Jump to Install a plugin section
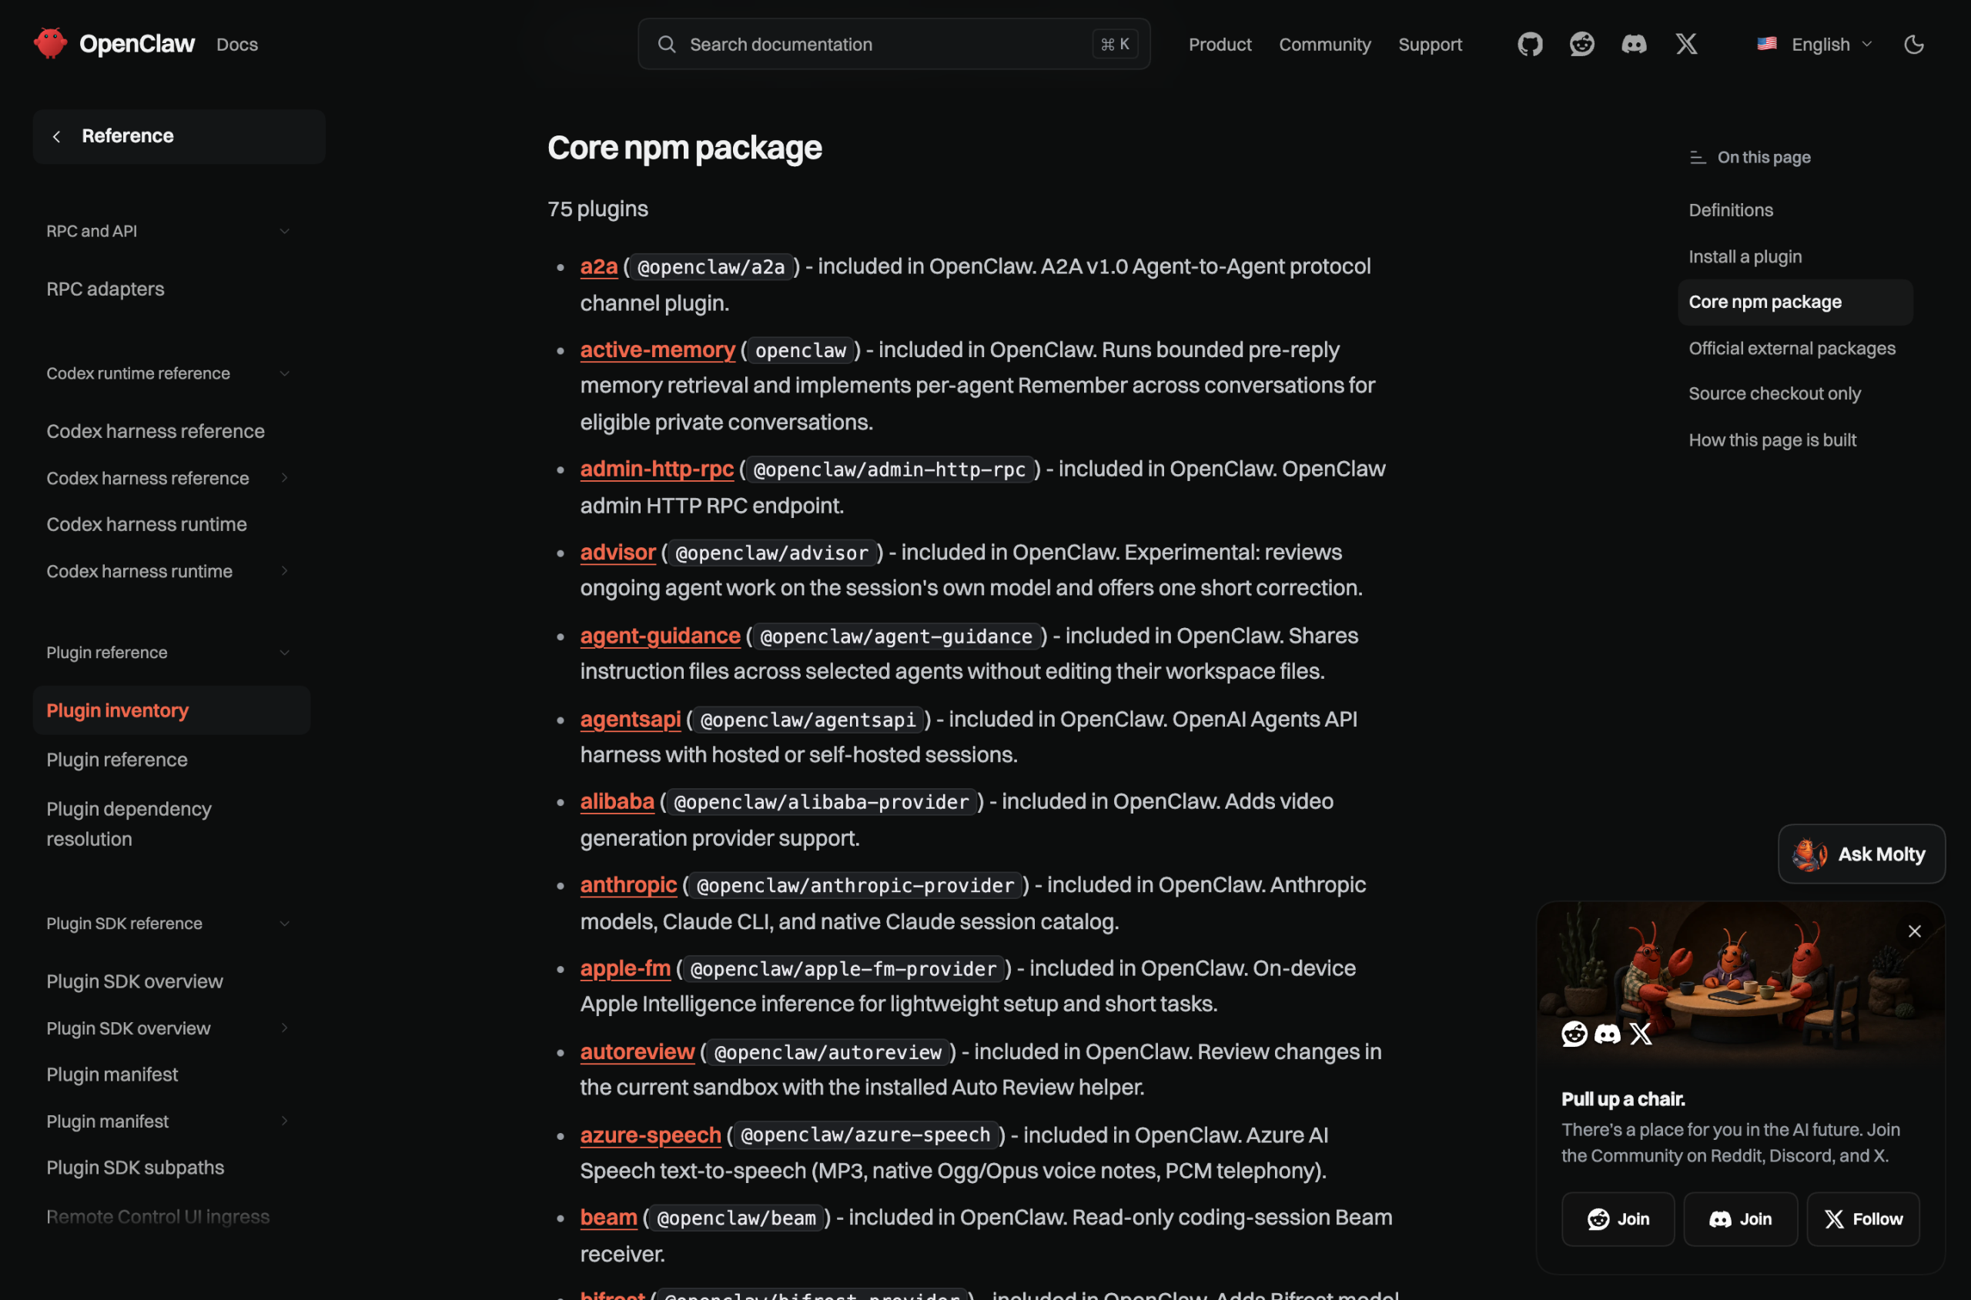Screen dimensions: 1971x1300 [x=1745, y=257]
